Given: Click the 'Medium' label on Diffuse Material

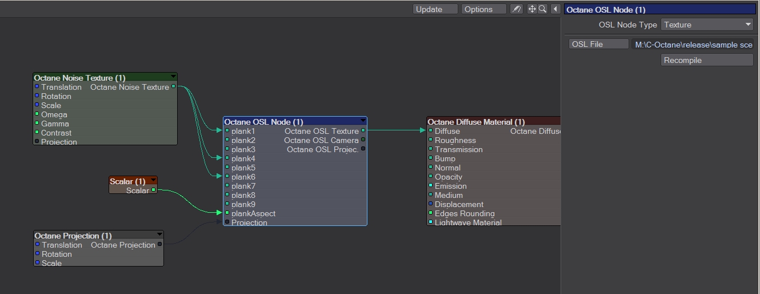Looking at the screenshot, I should [x=449, y=195].
